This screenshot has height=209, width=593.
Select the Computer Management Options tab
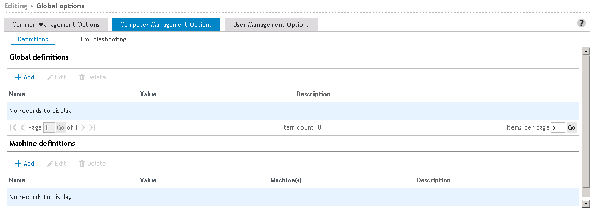(166, 25)
